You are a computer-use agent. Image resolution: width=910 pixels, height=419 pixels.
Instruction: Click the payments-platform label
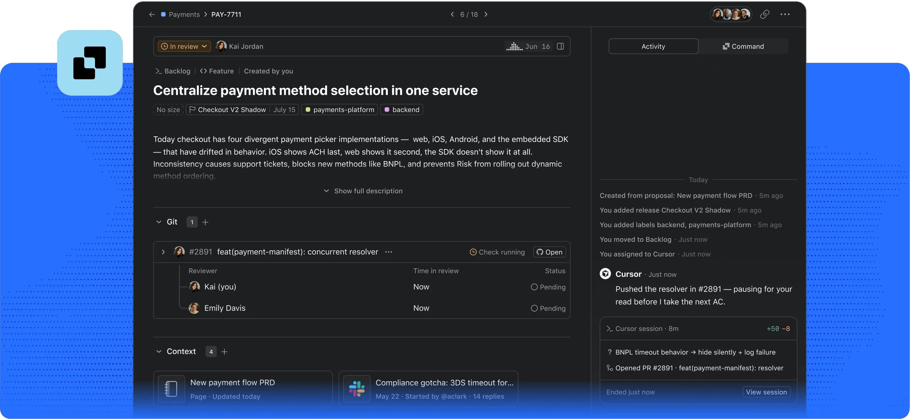[340, 110]
